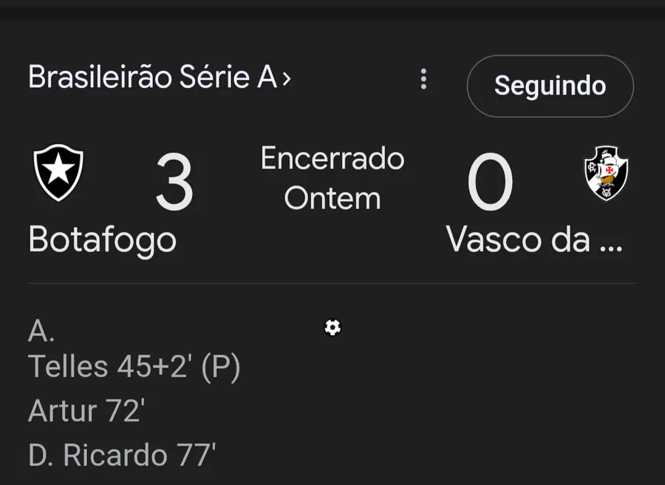665x485 pixels.
Task: Open the three-dot more options menu
Action: tap(423, 79)
